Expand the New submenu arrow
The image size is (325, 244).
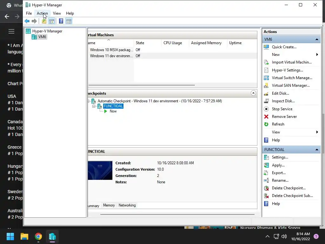[317, 55]
